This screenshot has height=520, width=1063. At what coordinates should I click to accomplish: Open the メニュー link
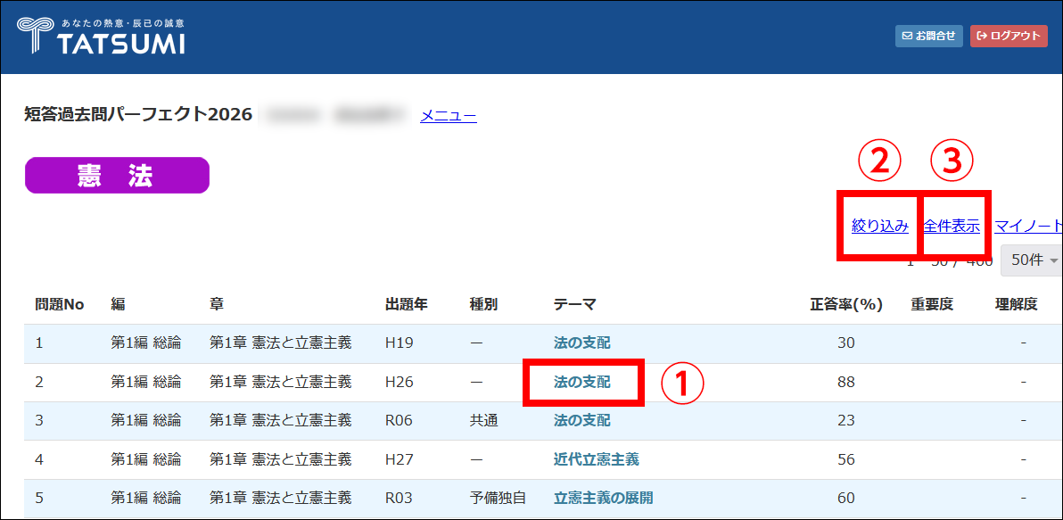[448, 115]
